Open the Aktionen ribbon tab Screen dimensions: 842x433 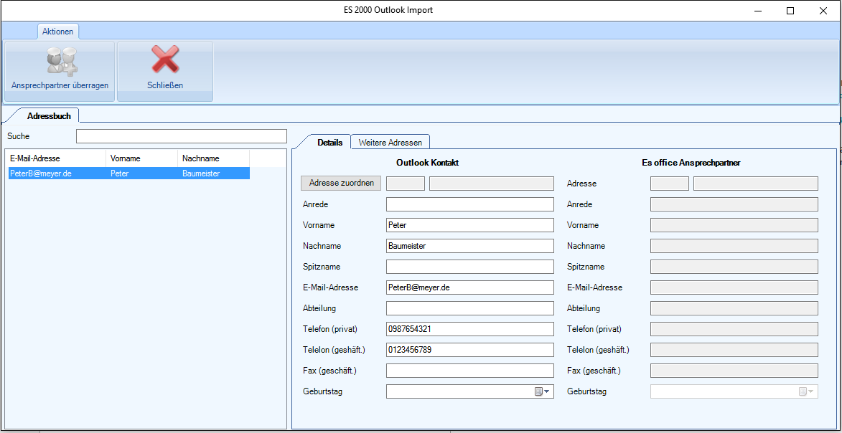click(x=57, y=32)
